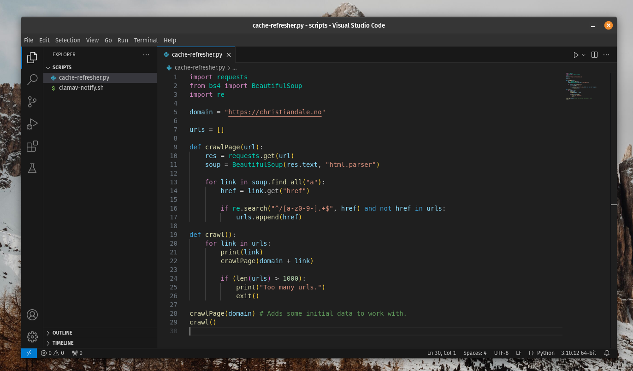
Task: Open run options dropdown beside play icon
Action: pyautogui.click(x=584, y=55)
